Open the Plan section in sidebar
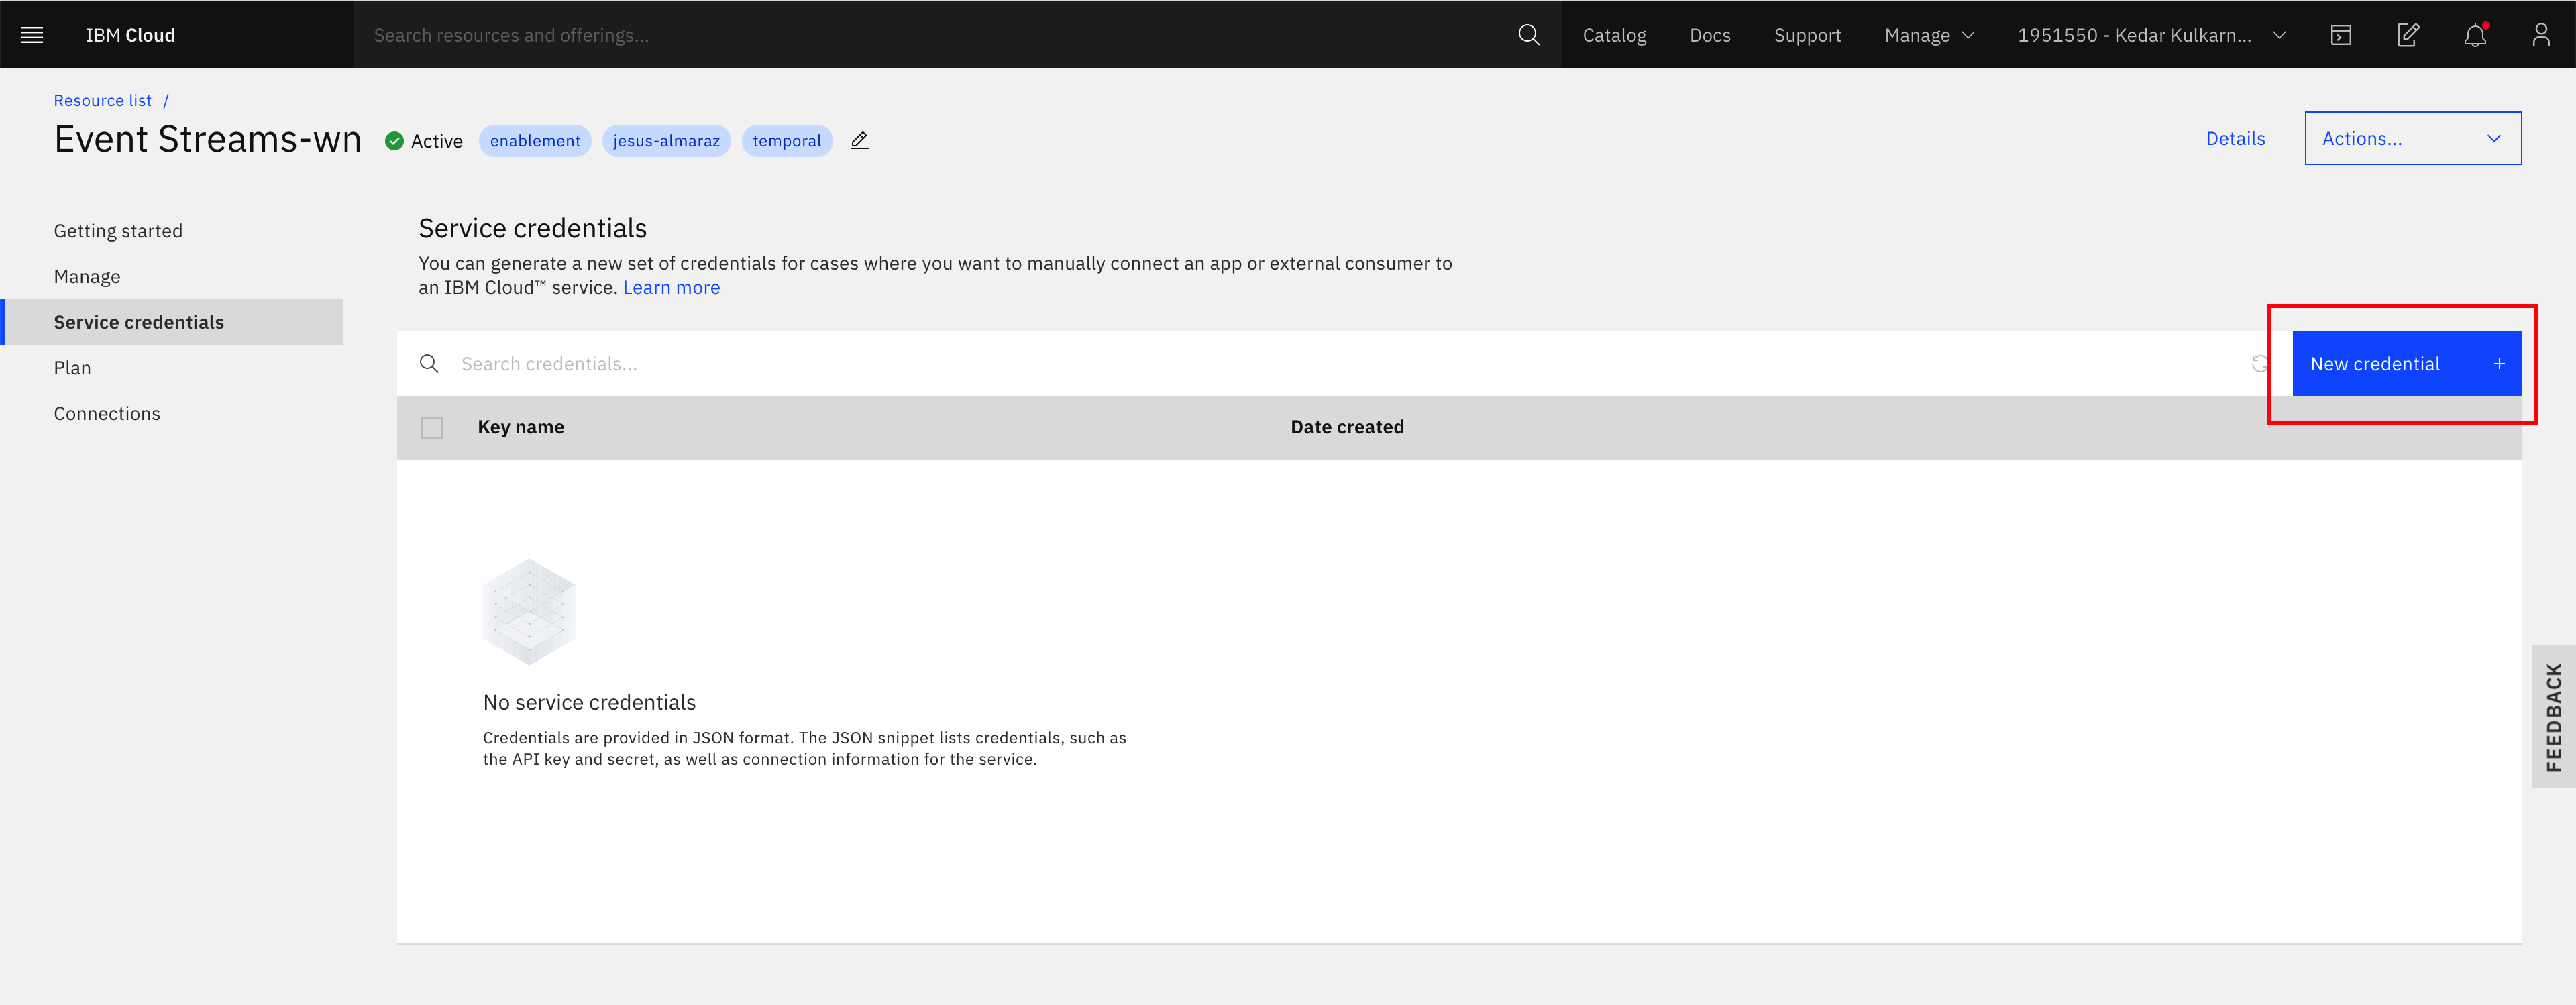 pyautogui.click(x=72, y=368)
